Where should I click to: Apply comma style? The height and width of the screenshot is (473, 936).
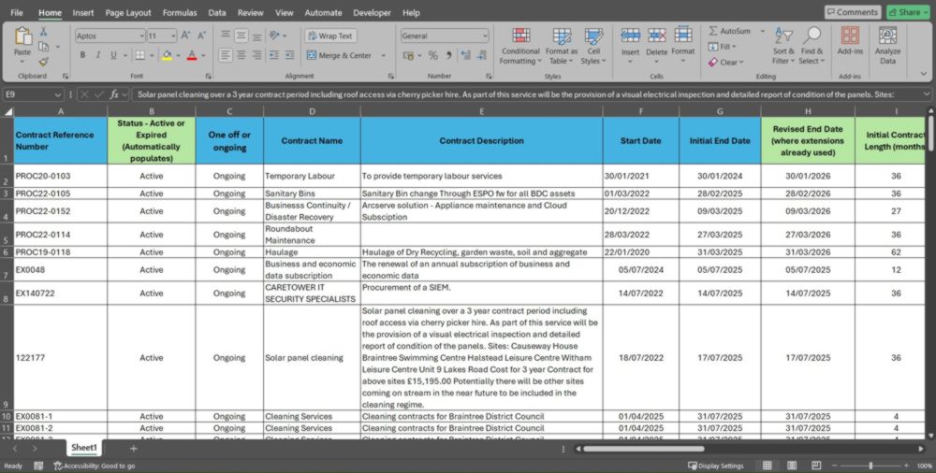click(x=449, y=55)
